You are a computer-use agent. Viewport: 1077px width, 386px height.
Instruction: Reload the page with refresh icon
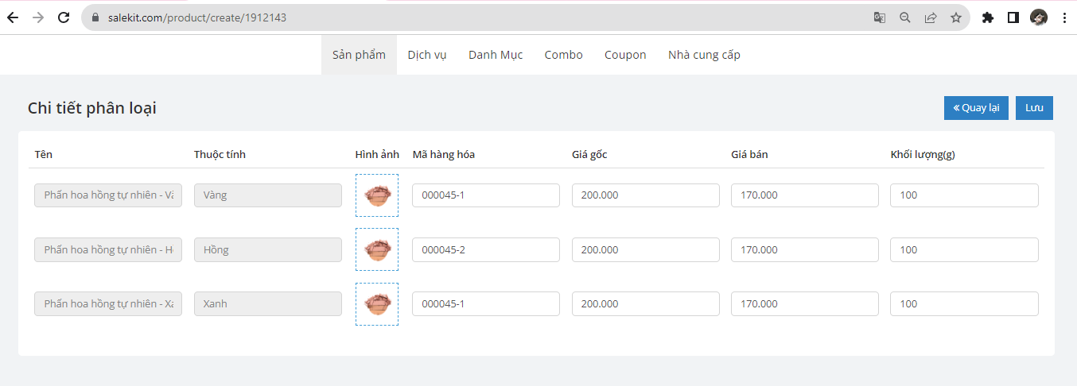[64, 17]
